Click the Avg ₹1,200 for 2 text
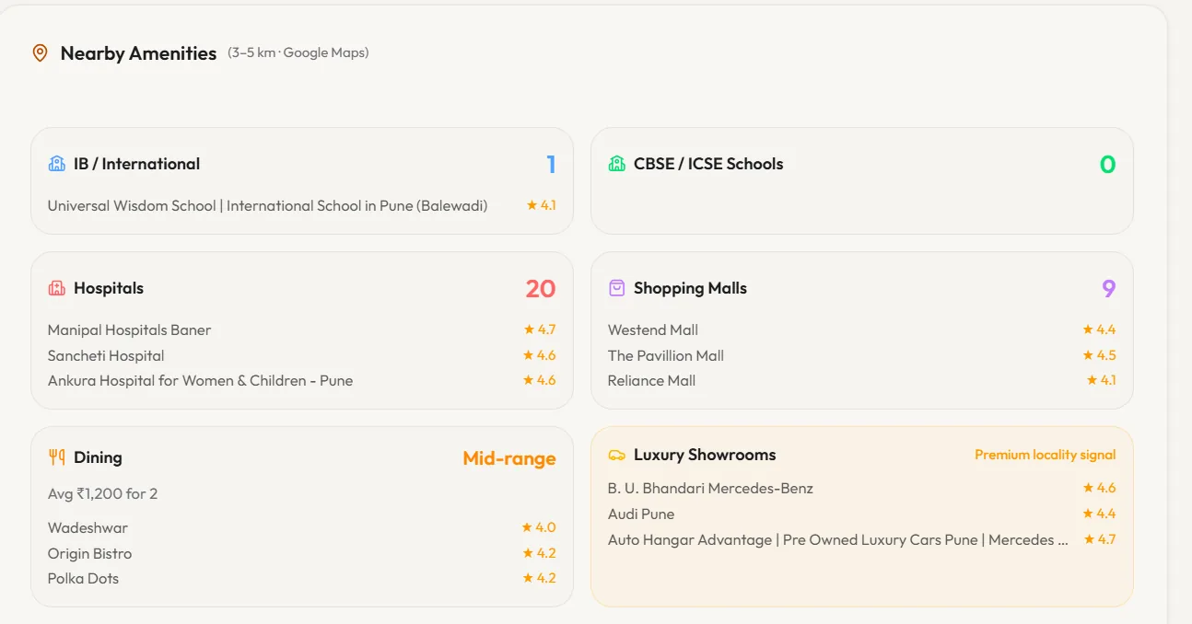The height and width of the screenshot is (624, 1192). pyautogui.click(x=102, y=493)
